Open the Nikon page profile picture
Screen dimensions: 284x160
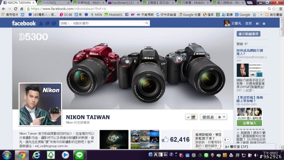40,104
